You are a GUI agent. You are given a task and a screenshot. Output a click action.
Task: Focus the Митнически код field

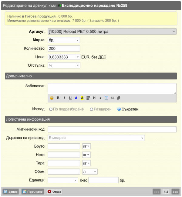tap(112, 129)
